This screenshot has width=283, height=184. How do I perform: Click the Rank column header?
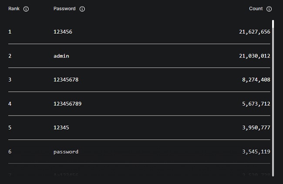tap(14, 9)
